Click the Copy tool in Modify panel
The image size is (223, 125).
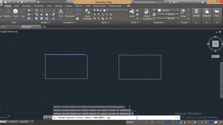coord(37,15)
